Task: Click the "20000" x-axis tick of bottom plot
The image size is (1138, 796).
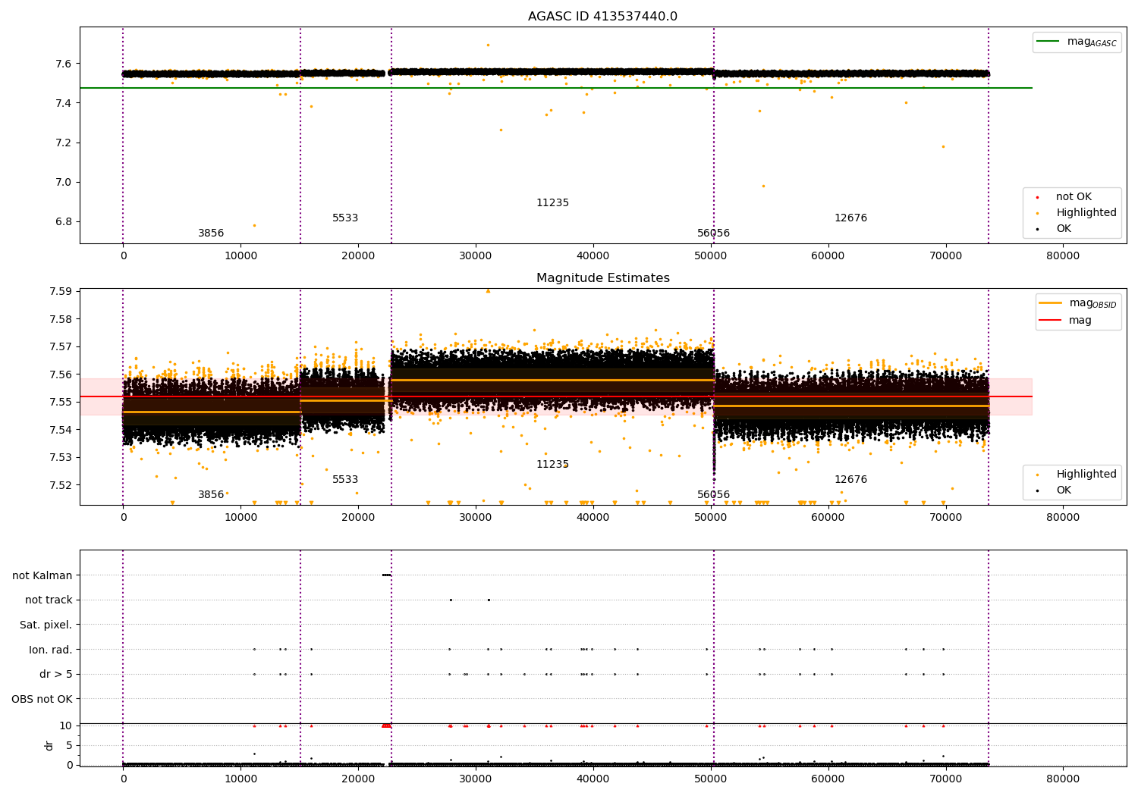Action: 358,778
